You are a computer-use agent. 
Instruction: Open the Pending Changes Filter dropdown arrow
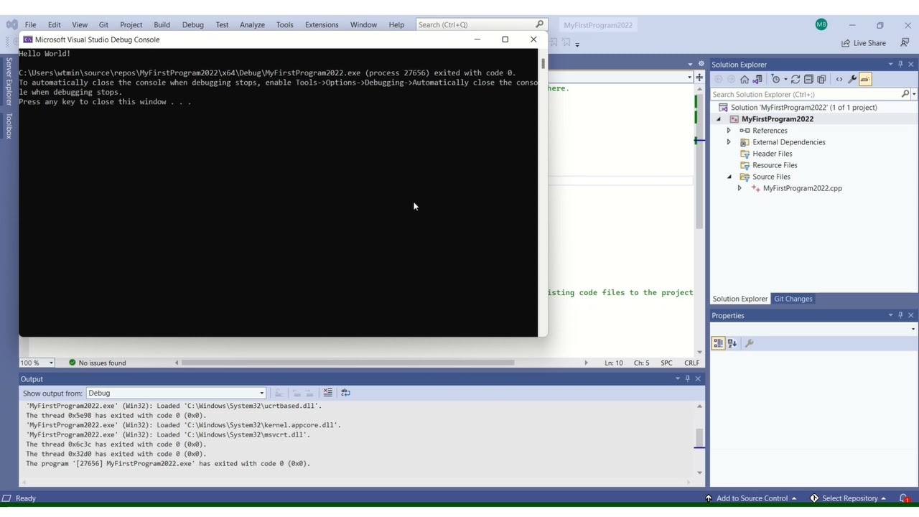point(785,79)
